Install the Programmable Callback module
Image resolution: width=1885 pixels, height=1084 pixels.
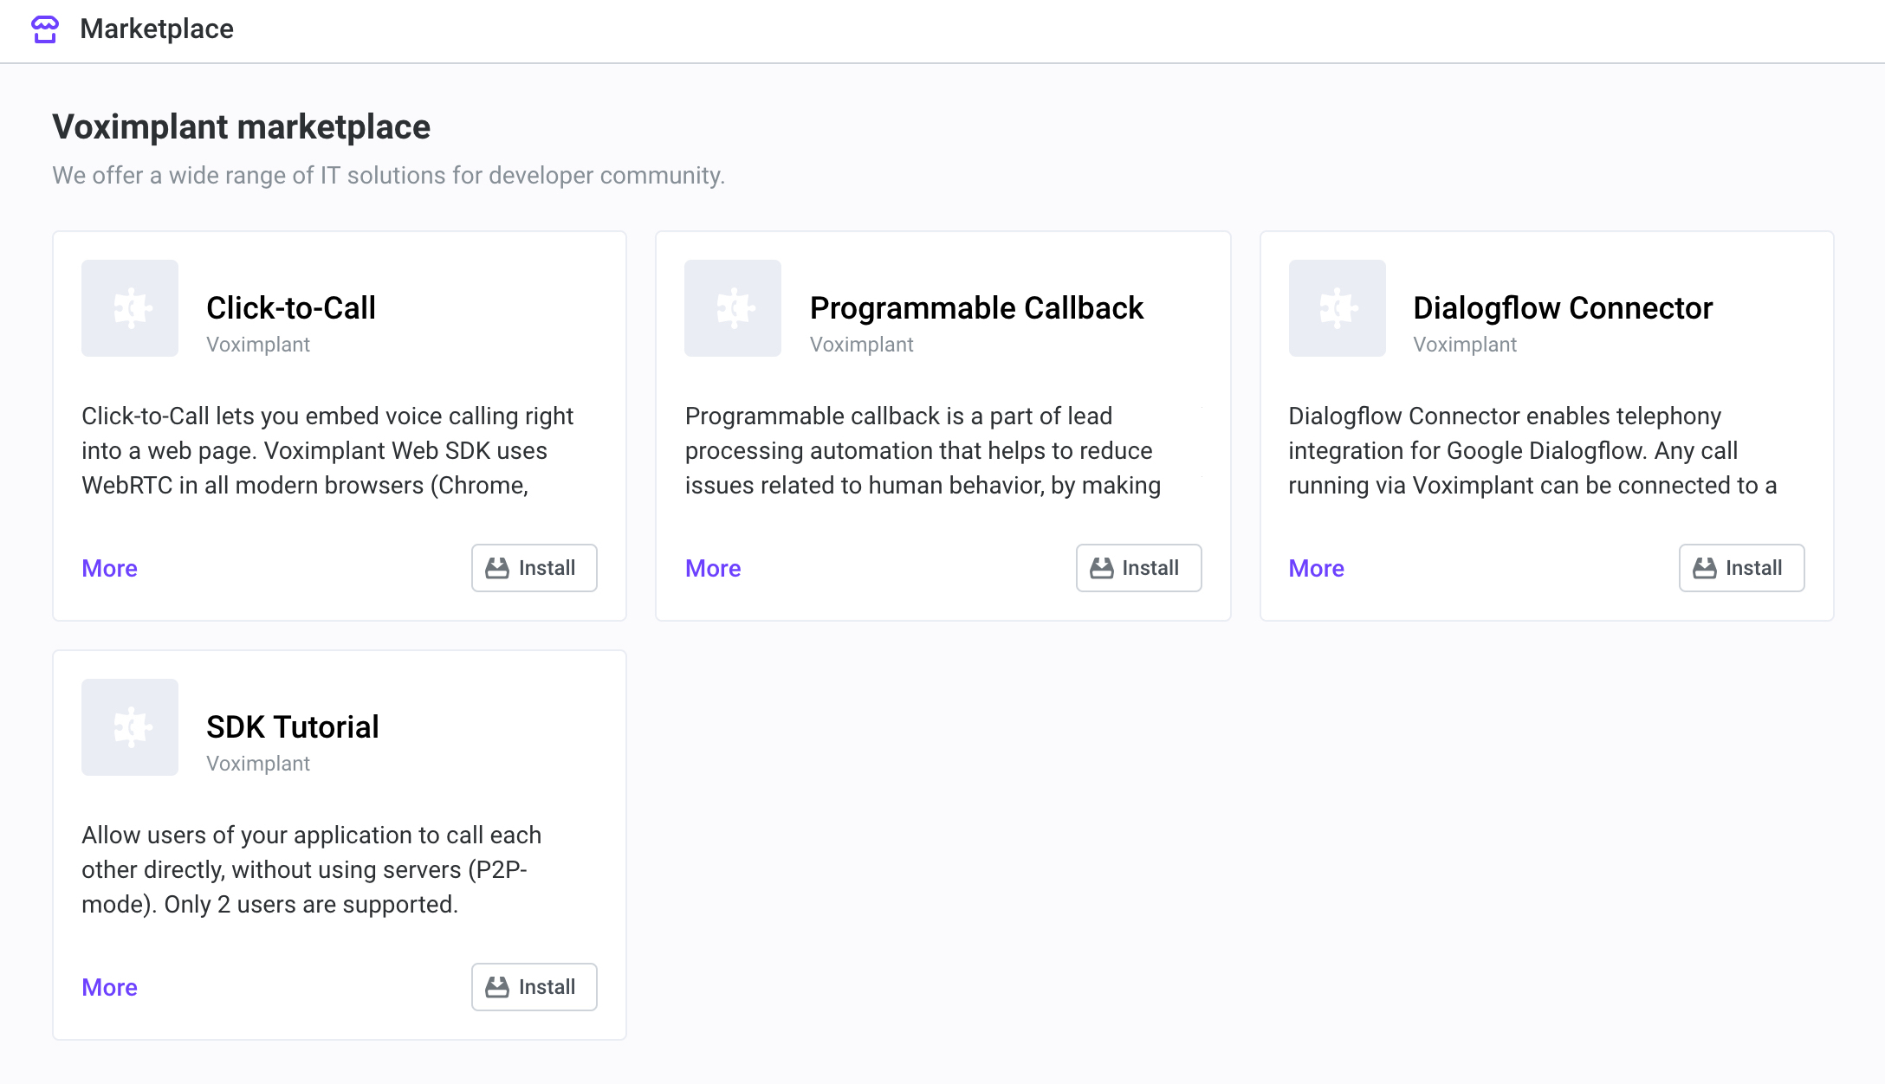tap(1138, 568)
